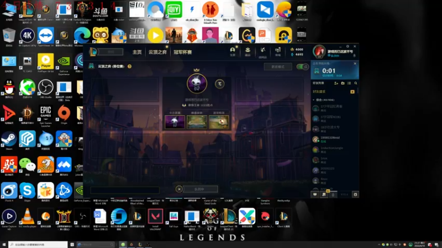Click the bug report icon in client footer
Screen dimensions: 442x248
355,195
